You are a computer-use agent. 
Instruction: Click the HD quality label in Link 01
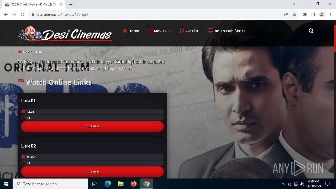click(28, 118)
